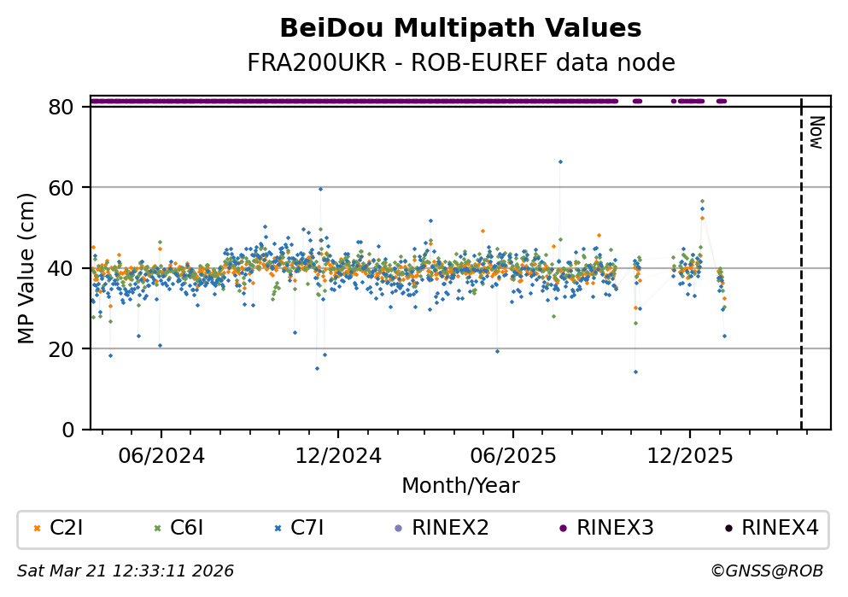The width and height of the screenshot is (848, 597).
Task: Click the black RINEX4 legend dot
Action: 728,529
